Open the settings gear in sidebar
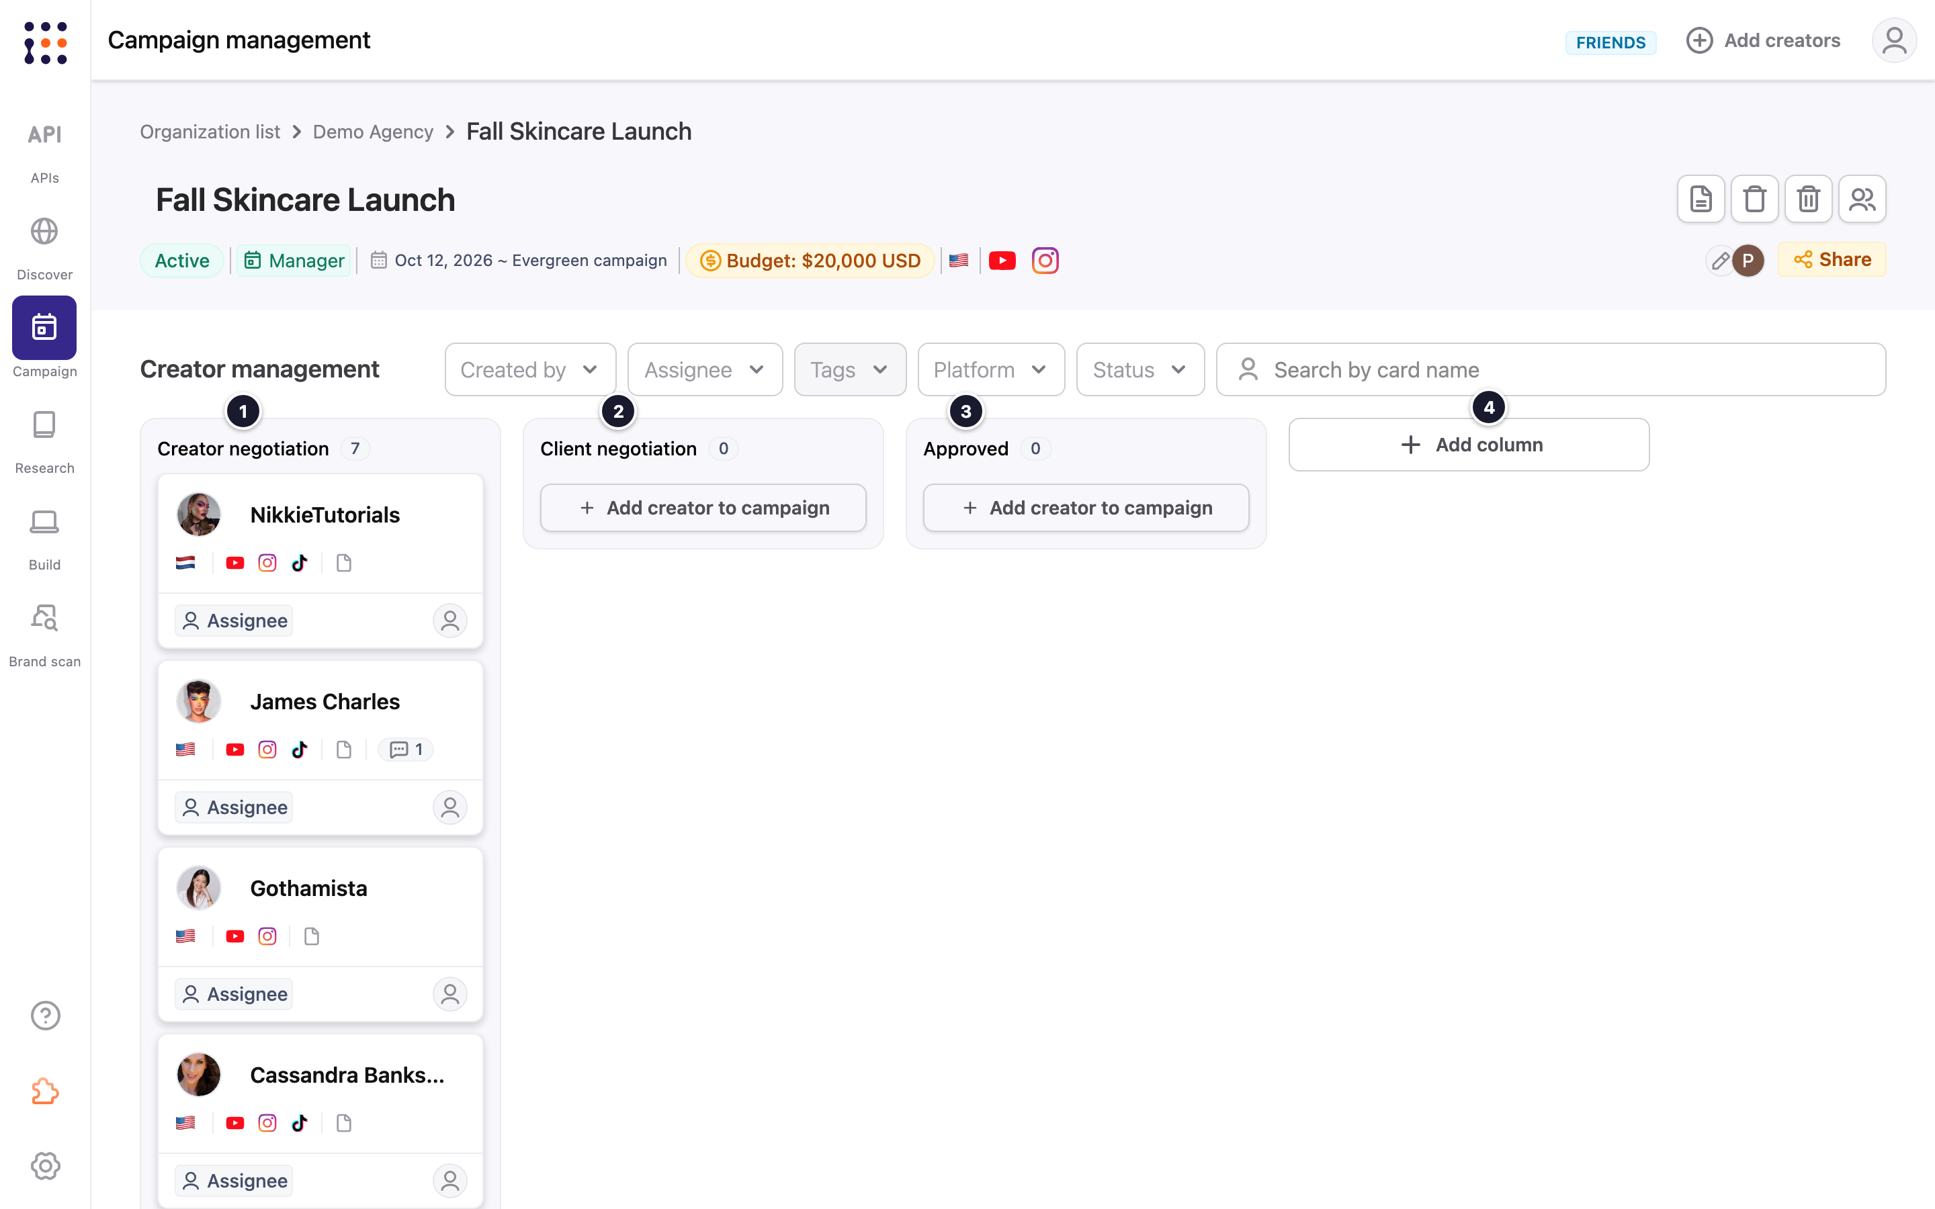 pos(46,1166)
